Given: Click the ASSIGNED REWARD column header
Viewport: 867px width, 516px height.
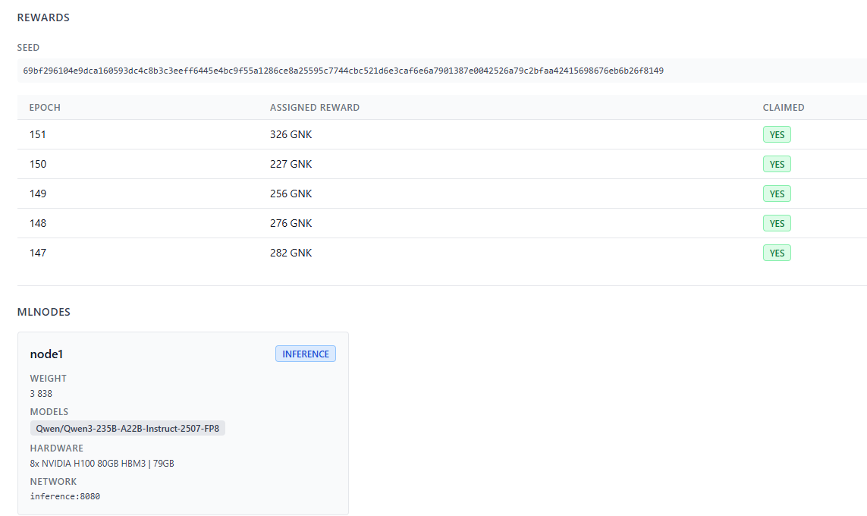Looking at the screenshot, I should pyautogui.click(x=314, y=108).
